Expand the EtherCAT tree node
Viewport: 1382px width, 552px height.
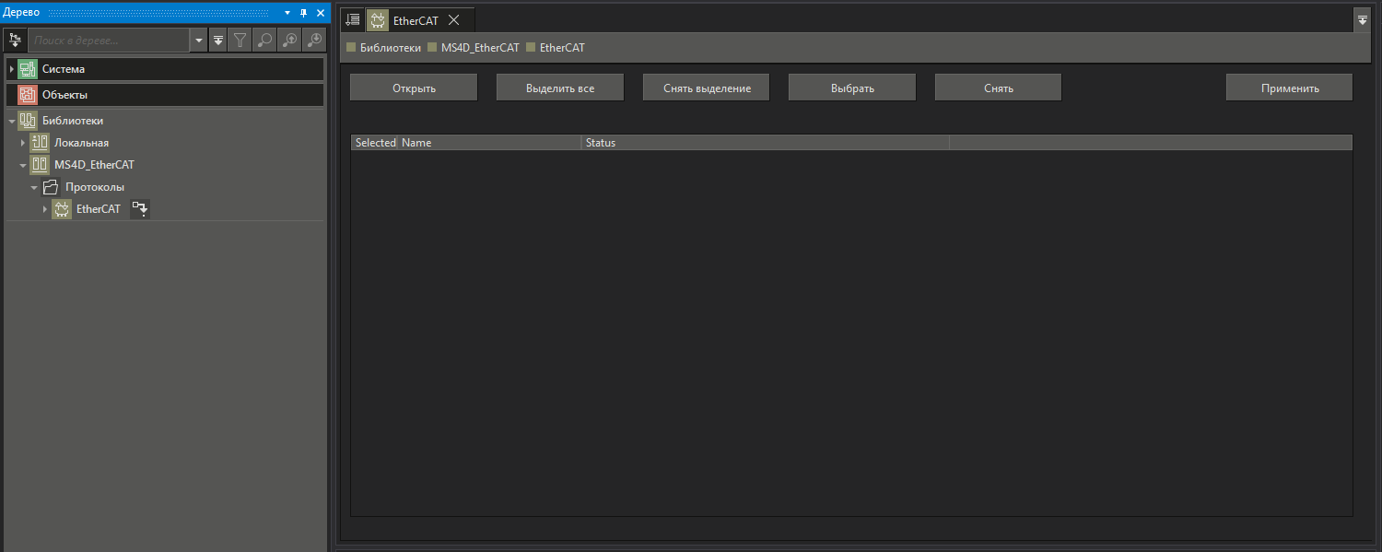[x=45, y=209]
